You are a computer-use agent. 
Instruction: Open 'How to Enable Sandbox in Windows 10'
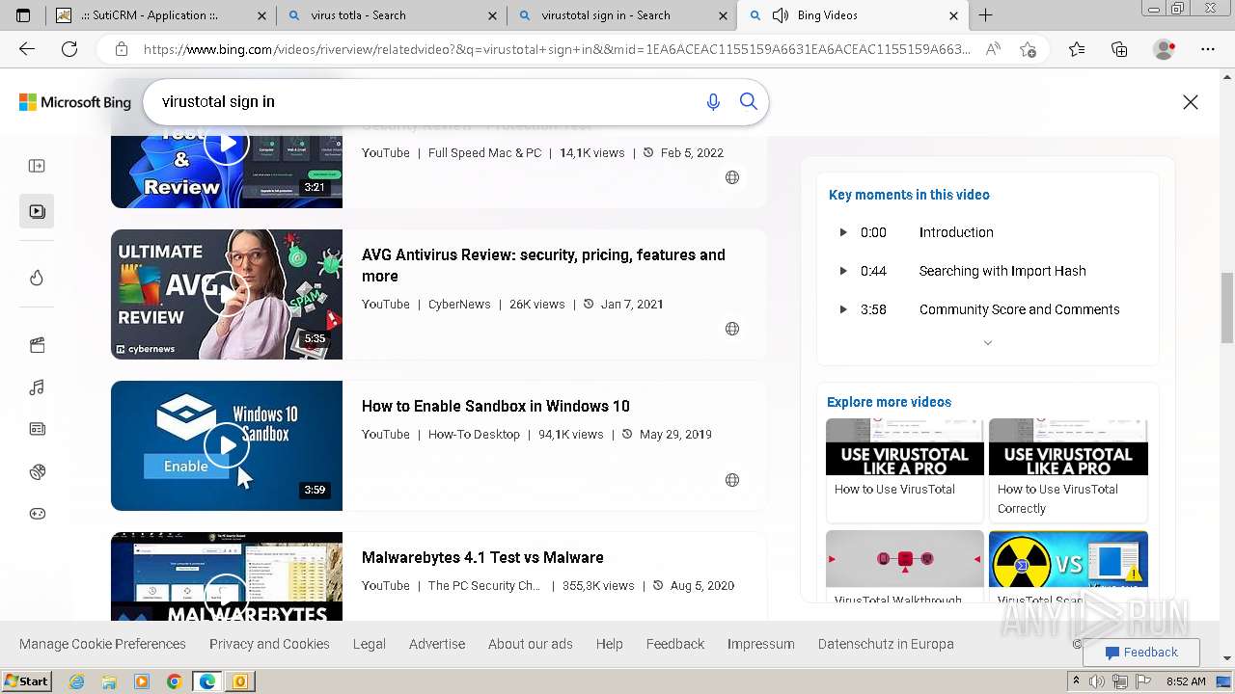[496, 406]
